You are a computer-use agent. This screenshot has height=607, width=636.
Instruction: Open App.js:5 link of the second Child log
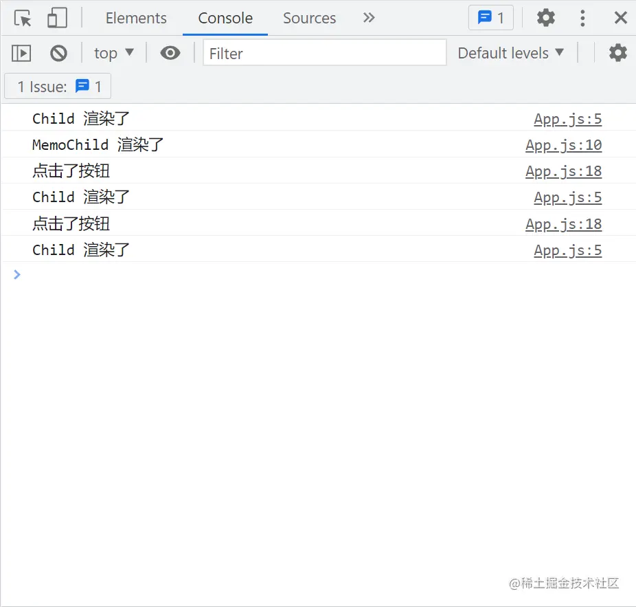click(x=567, y=197)
